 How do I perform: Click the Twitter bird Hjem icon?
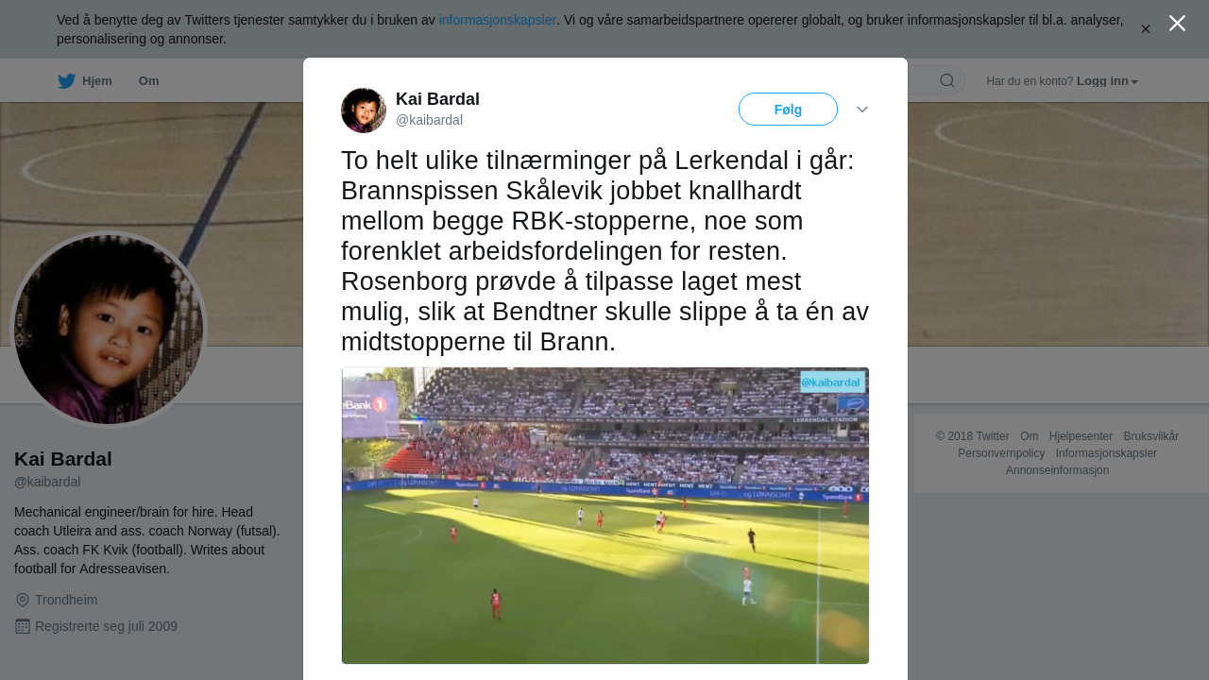pyautogui.click(x=66, y=81)
